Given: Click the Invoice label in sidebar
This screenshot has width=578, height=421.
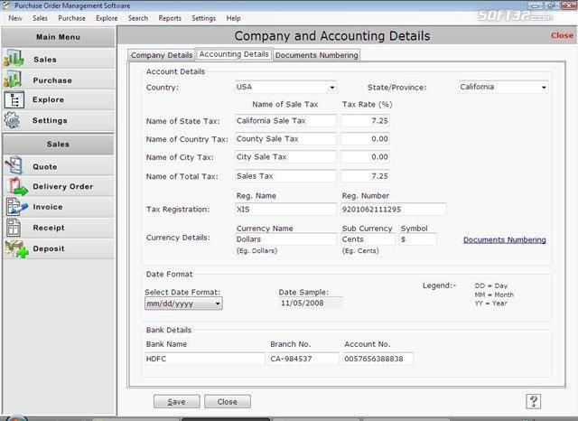Looking at the screenshot, I should [x=48, y=207].
